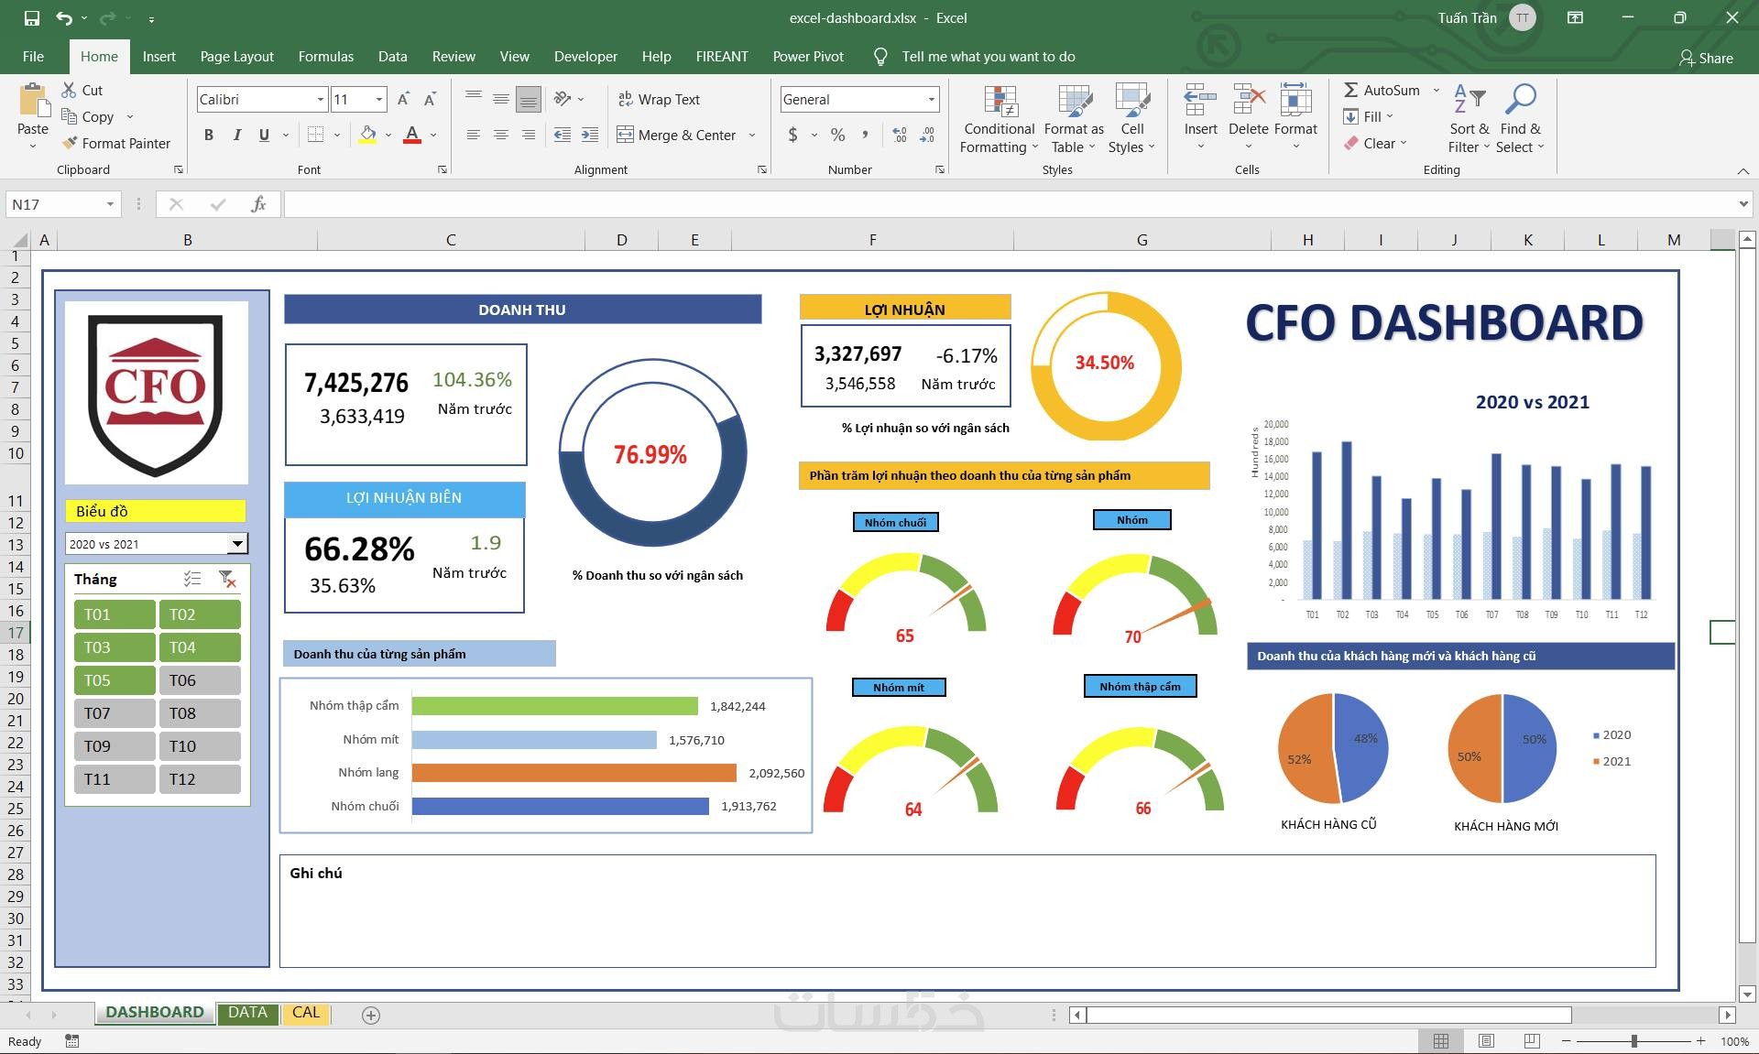Deselect month T03 in slicer

tap(114, 647)
